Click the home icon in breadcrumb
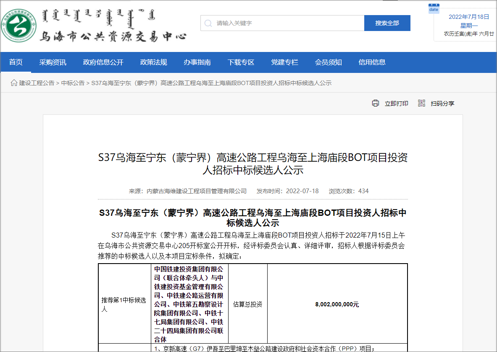The image size is (497, 352). (14, 83)
